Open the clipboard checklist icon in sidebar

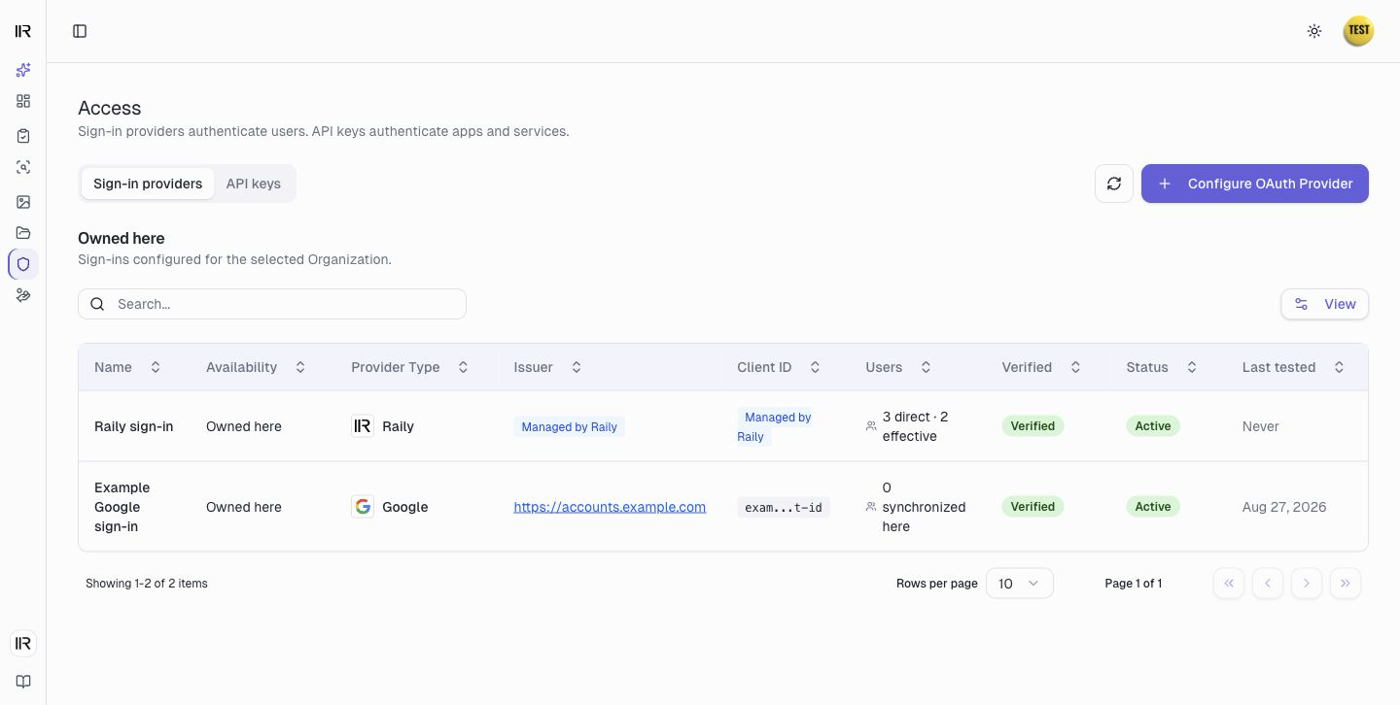(23, 136)
